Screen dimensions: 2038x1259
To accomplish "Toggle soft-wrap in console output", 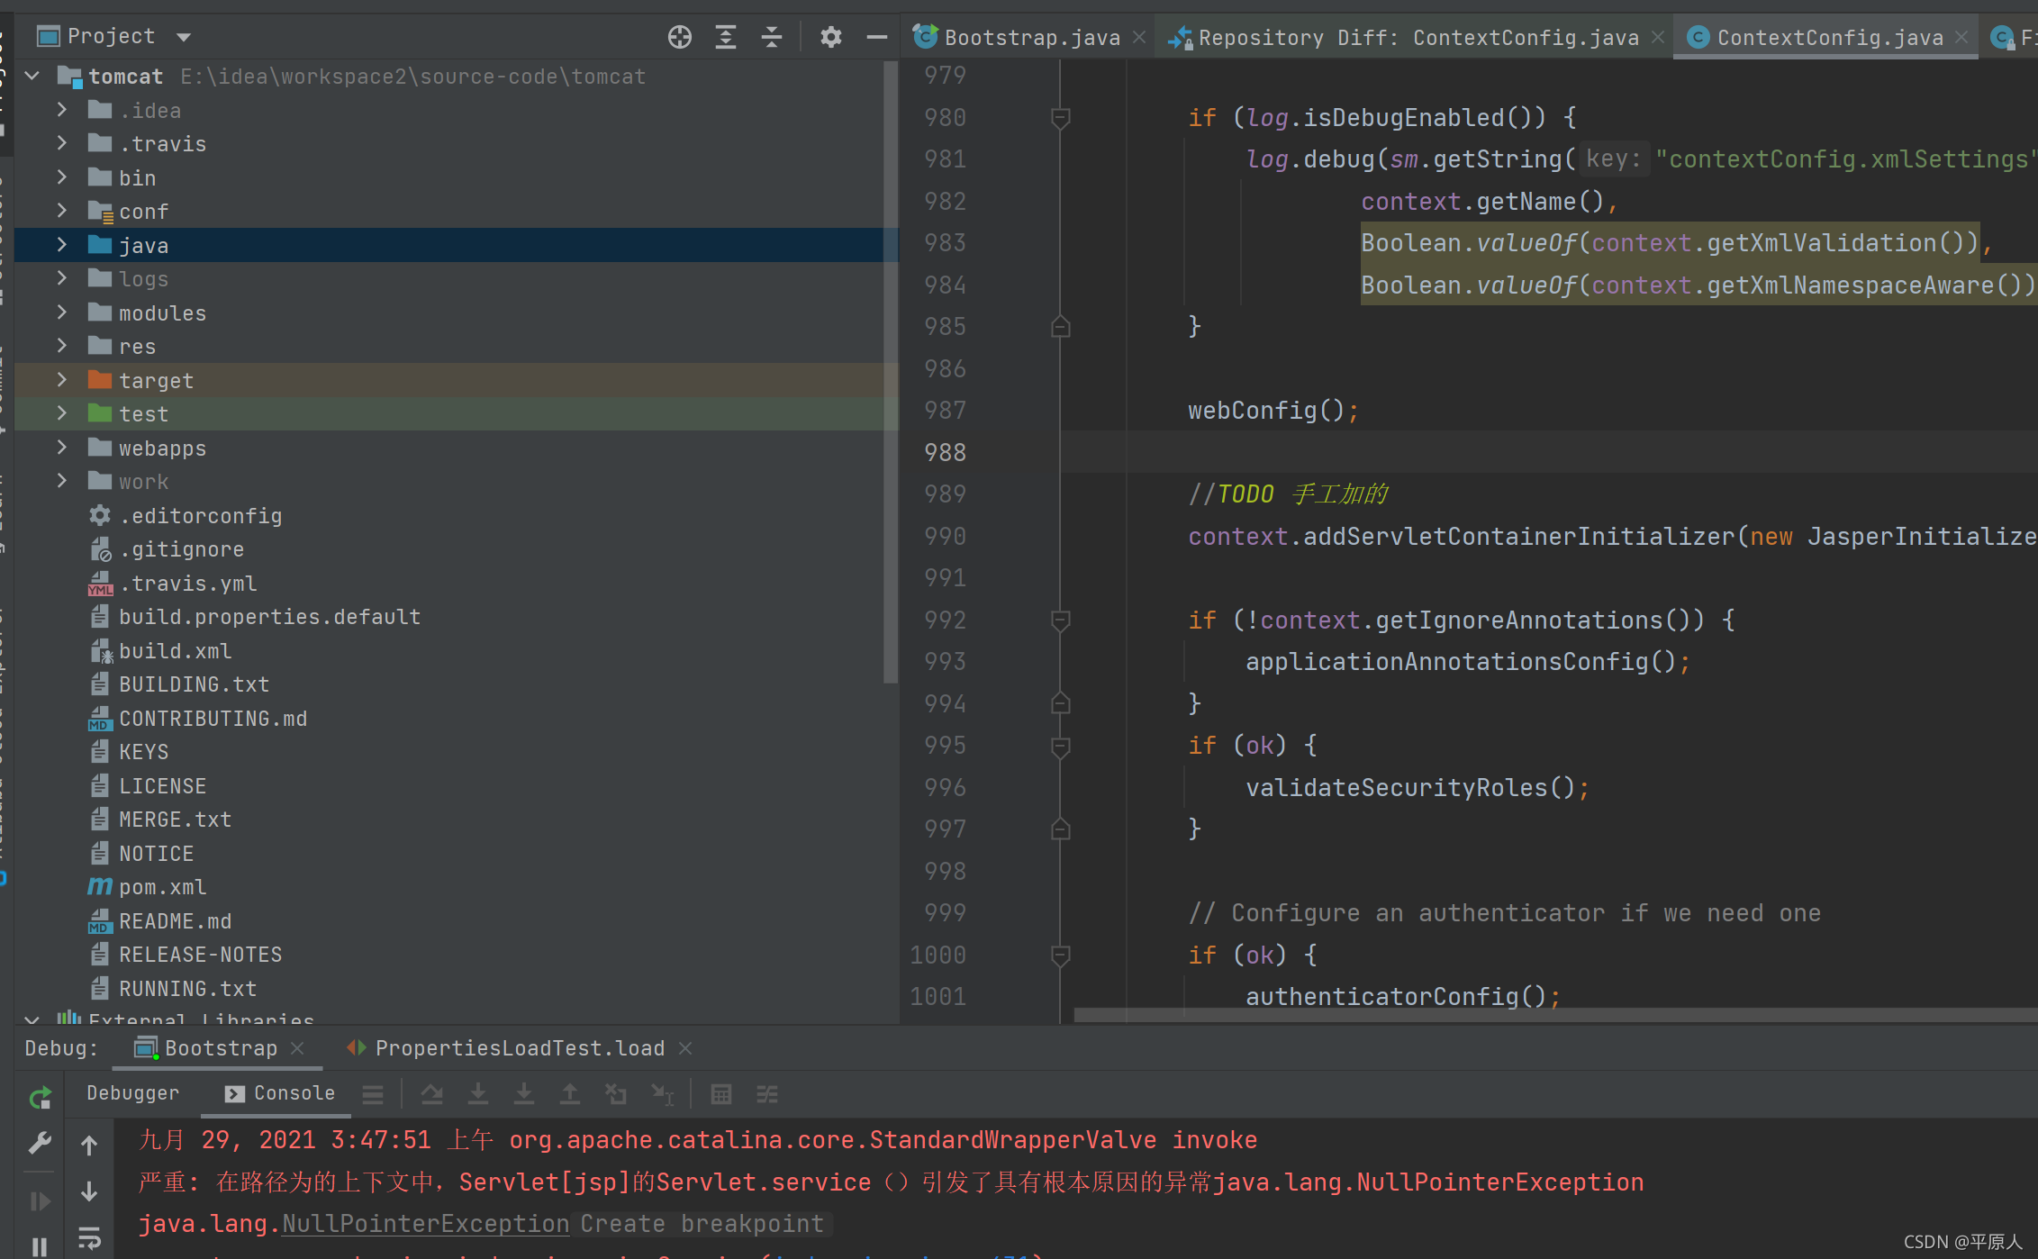I will coord(89,1238).
